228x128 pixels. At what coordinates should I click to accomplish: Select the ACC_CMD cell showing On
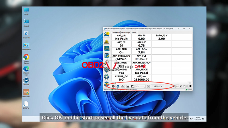(121, 51)
